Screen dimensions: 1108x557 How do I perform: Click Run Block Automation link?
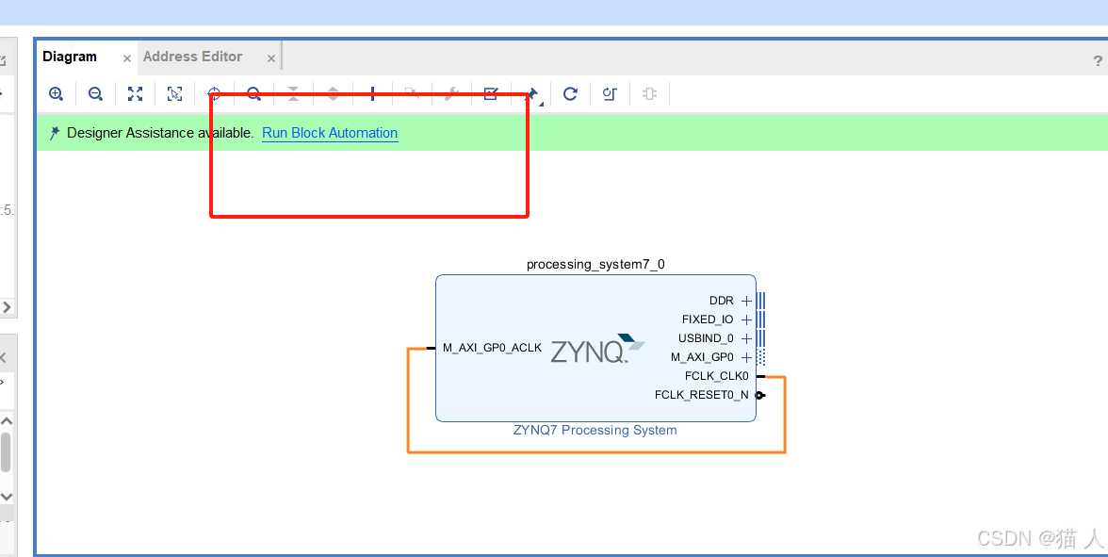tap(330, 133)
